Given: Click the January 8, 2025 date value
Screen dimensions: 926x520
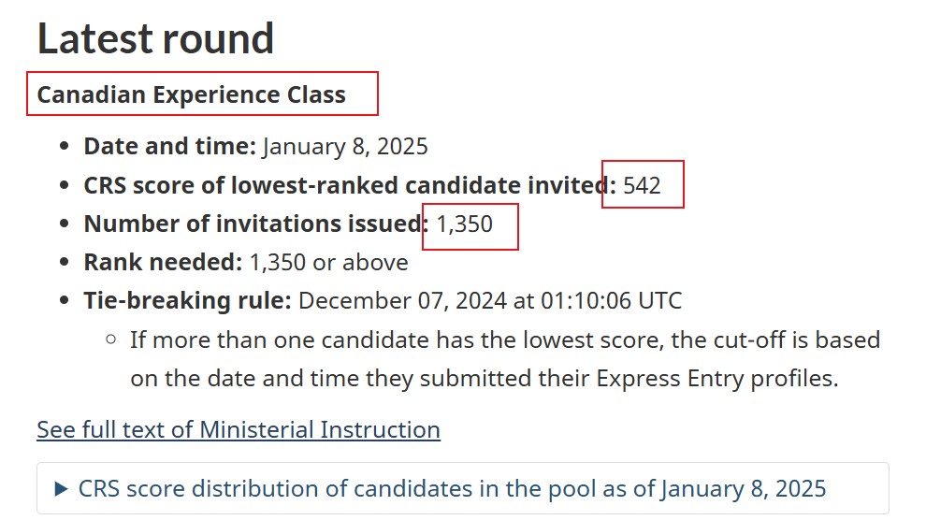Looking at the screenshot, I should pyautogui.click(x=345, y=147).
